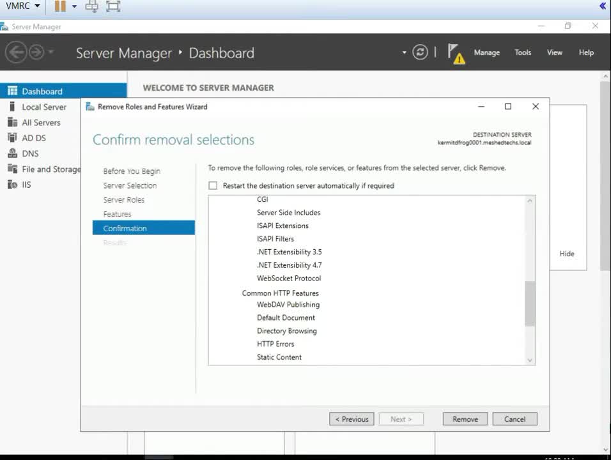Click WebDAV Publishing entry
This screenshot has height=460, width=611.
(288, 305)
